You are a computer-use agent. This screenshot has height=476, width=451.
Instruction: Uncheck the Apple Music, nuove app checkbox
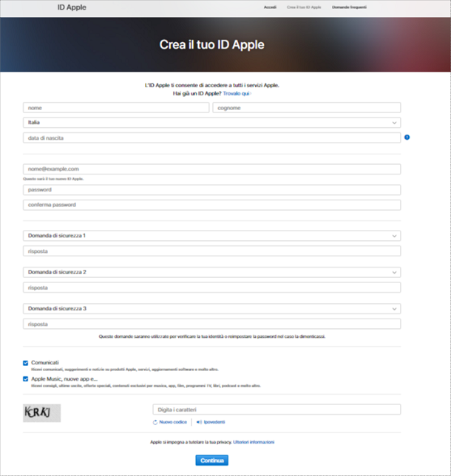point(26,379)
